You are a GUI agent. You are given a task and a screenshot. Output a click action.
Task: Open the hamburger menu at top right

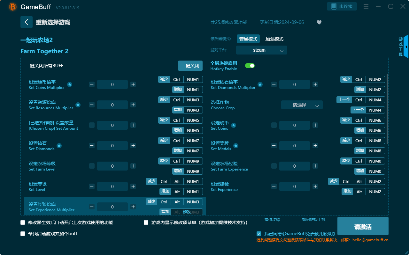pos(366,6)
